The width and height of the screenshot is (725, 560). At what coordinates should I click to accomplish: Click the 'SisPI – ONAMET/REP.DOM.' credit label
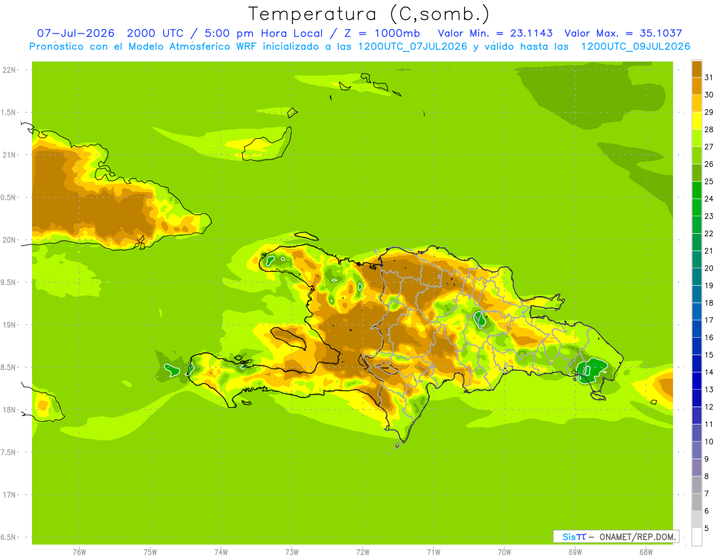tap(616, 536)
